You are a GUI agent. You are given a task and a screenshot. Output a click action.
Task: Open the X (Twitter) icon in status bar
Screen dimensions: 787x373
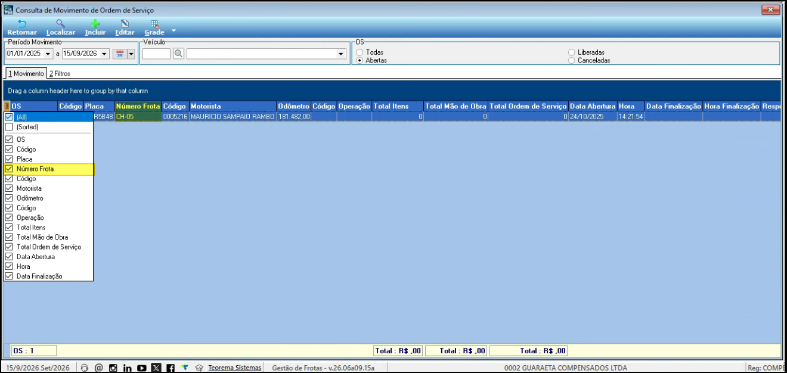click(x=156, y=368)
